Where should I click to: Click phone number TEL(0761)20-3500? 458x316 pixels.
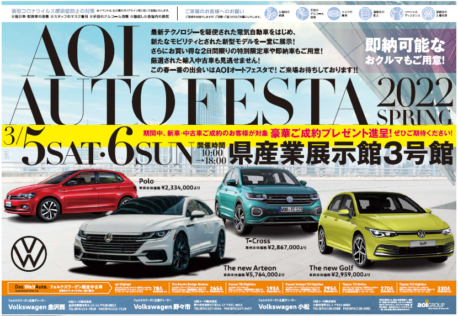(x=327, y=308)
